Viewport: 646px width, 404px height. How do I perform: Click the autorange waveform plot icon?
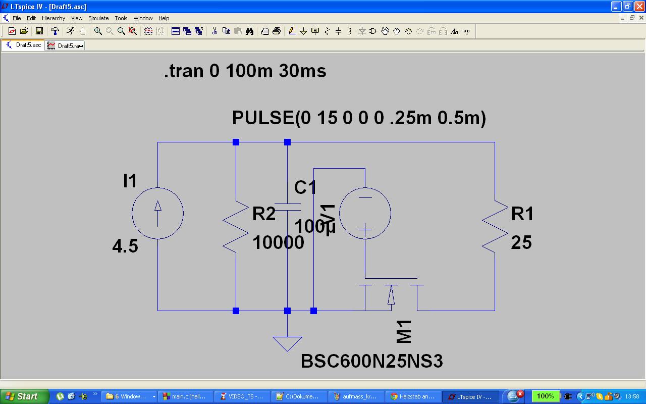point(148,31)
